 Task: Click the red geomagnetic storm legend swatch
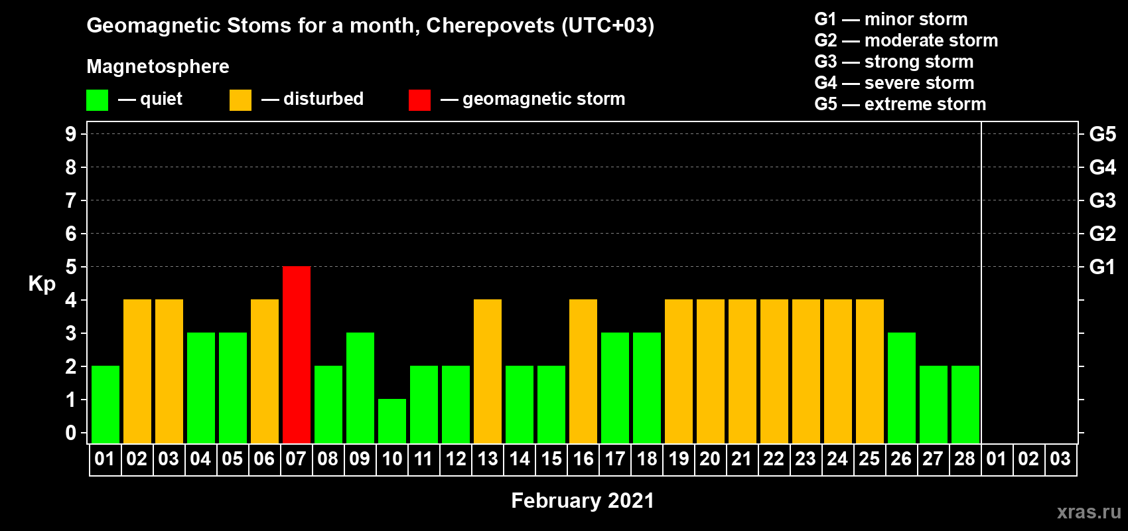click(419, 100)
